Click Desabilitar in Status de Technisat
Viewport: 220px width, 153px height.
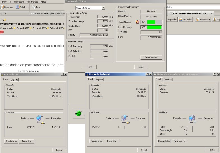coord(112,141)
